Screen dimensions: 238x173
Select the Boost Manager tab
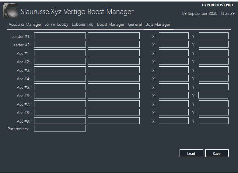(111, 25)
